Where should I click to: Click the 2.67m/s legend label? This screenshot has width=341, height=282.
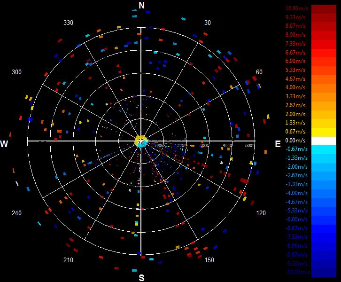tap(295, 105)
